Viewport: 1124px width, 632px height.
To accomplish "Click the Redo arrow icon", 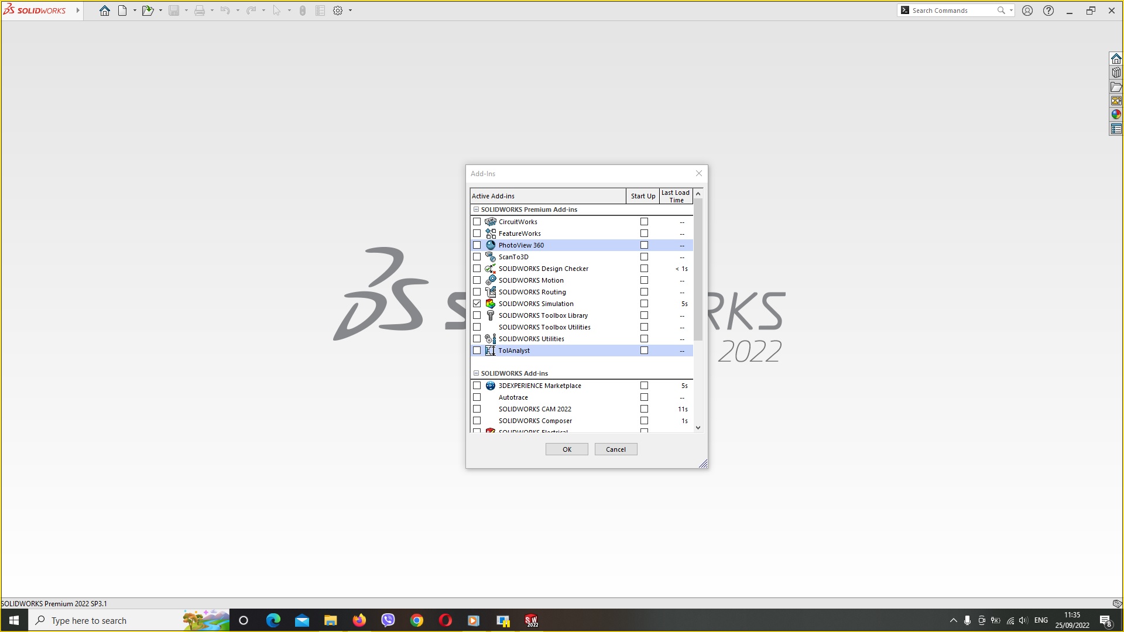I will [251, 11].
